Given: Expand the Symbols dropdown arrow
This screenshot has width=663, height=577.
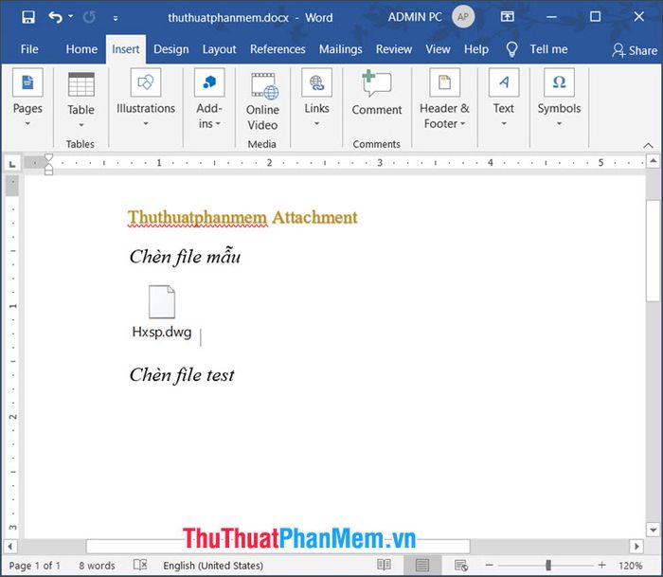Looking at the screenshot, I should 559,123.
